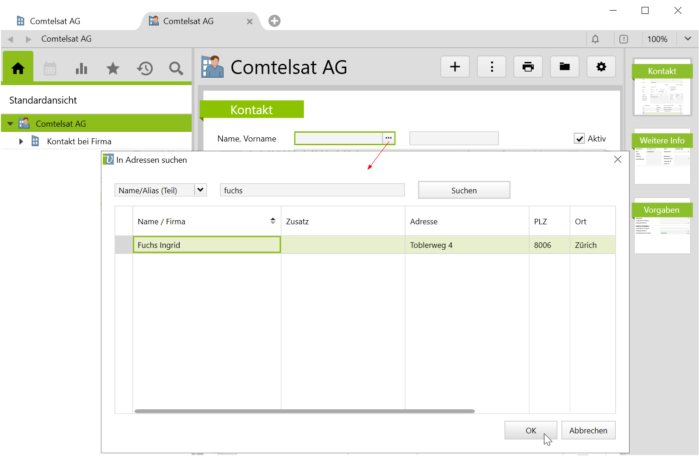Switch to the first Comtelsat AG tab
Viewport: 699px width, 456px height.
55,21
